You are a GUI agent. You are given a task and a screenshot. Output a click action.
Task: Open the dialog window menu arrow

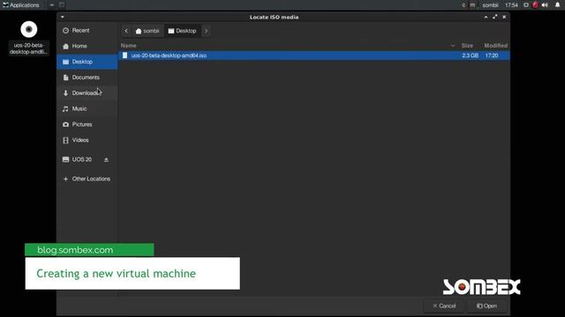point(63,17)
